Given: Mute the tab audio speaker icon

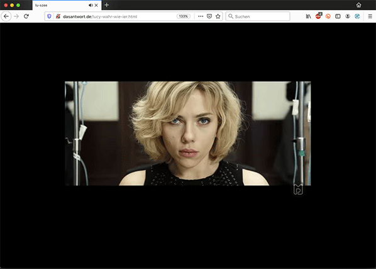Looking at the screenshot, I should click(x=91, y=5).
